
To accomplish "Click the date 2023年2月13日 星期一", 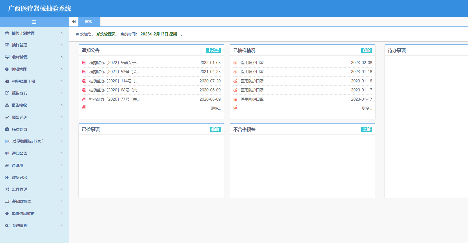I will coord(160,34).
